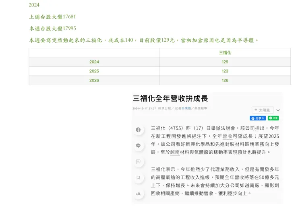The width and height of the screenshot is (298, 216).
Task: Click the font size AA icon
Action: click(138, 194)
